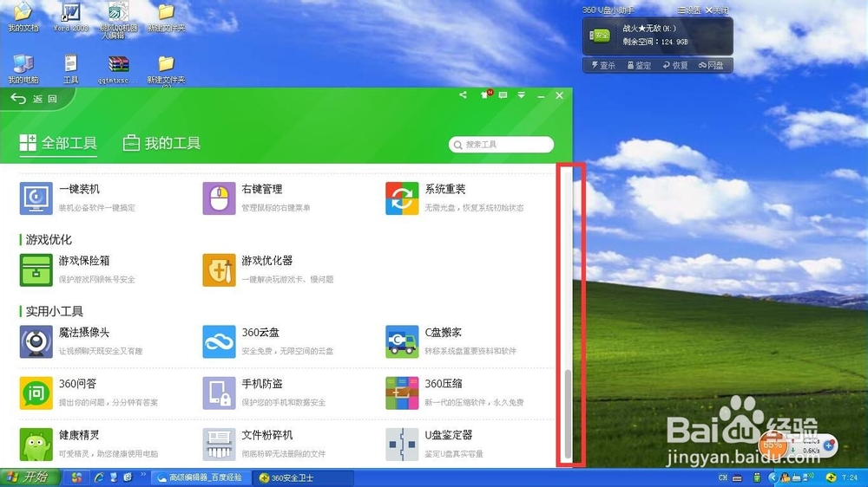868x487 pixels.
Task: Switch to 360安全卫士 taskbar item
Action: [303, 477]
